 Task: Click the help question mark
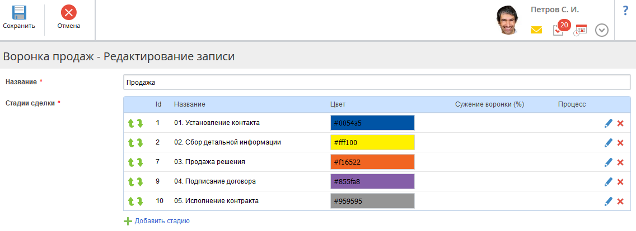click(x=625, y=10)
